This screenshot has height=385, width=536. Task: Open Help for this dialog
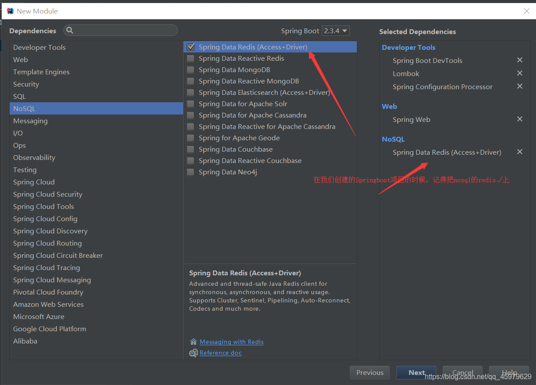(x=509, y=372)
